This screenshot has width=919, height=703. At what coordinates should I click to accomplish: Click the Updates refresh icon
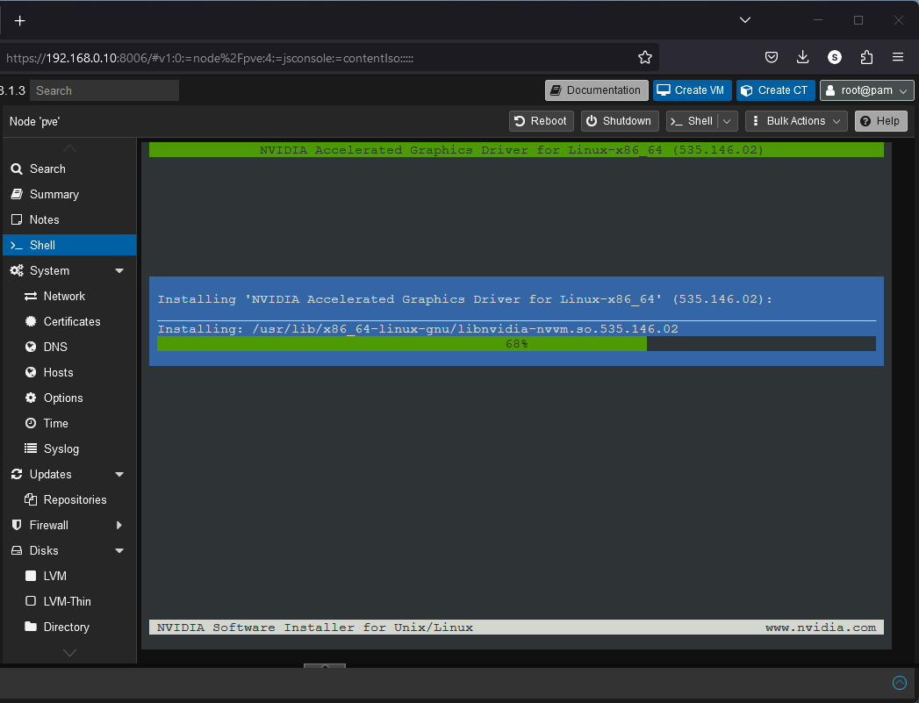tap(17, 475)
